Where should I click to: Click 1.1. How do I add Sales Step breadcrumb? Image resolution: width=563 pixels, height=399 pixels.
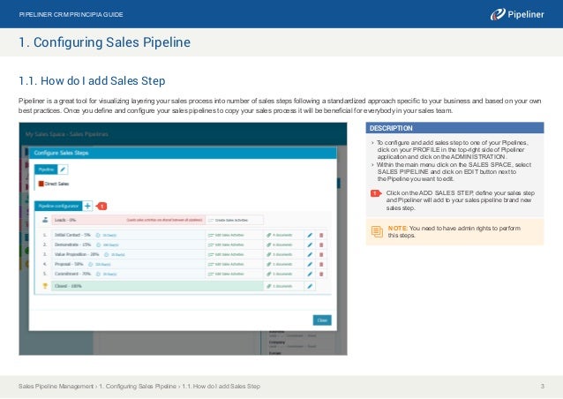221,387
